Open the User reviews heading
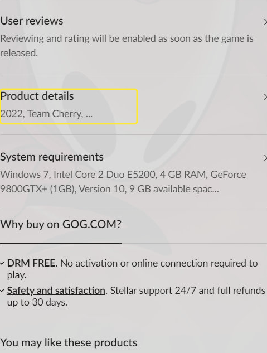This screenshot has width=267, height=353. 32,21
